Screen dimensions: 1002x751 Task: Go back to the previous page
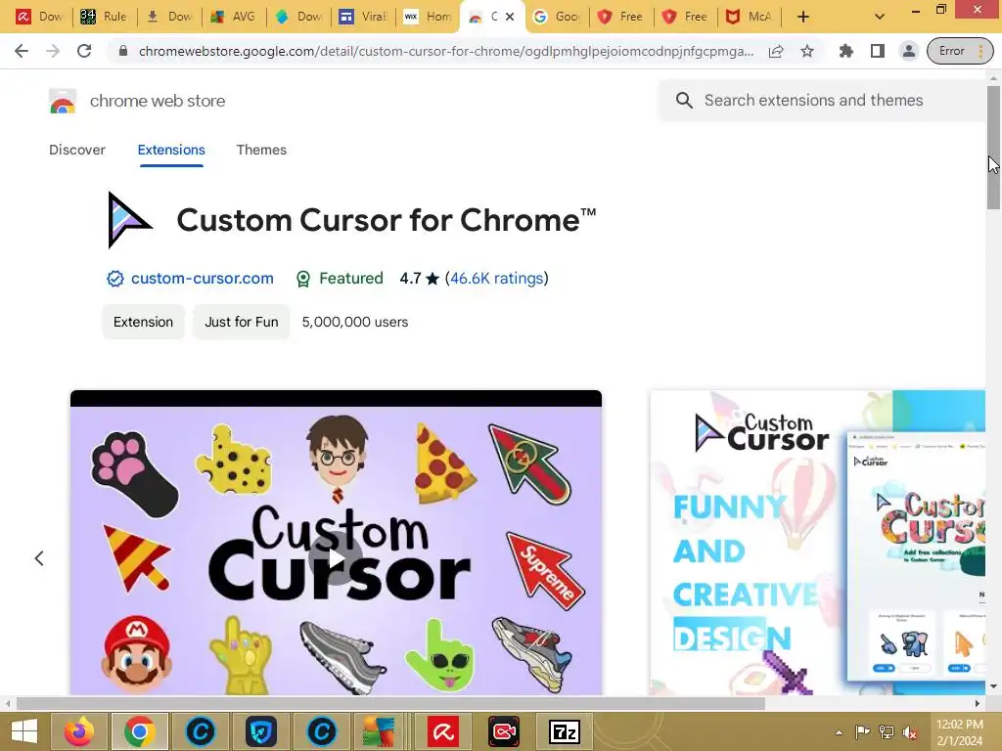point(22,51)
